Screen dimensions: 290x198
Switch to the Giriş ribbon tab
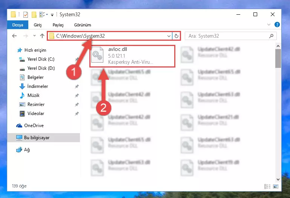[38, 25]
